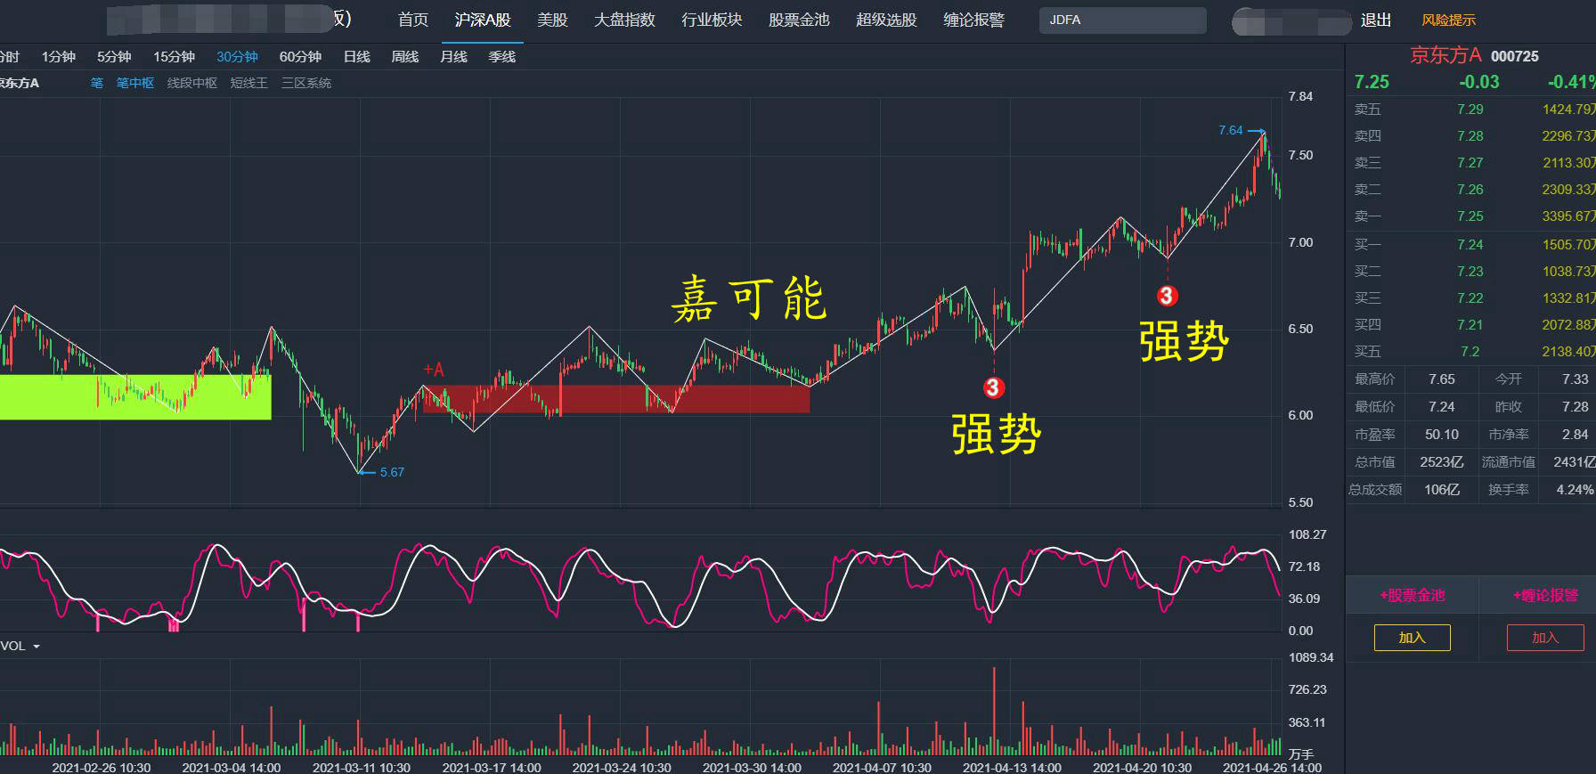Switch chart to 周线 weekly period
This screenshot has width=1596, height=774.
[x=405, y=56]
